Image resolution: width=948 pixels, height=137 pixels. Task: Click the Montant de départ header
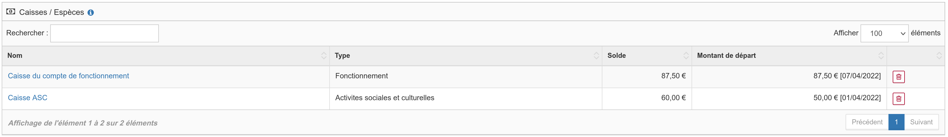pos(726,56)
